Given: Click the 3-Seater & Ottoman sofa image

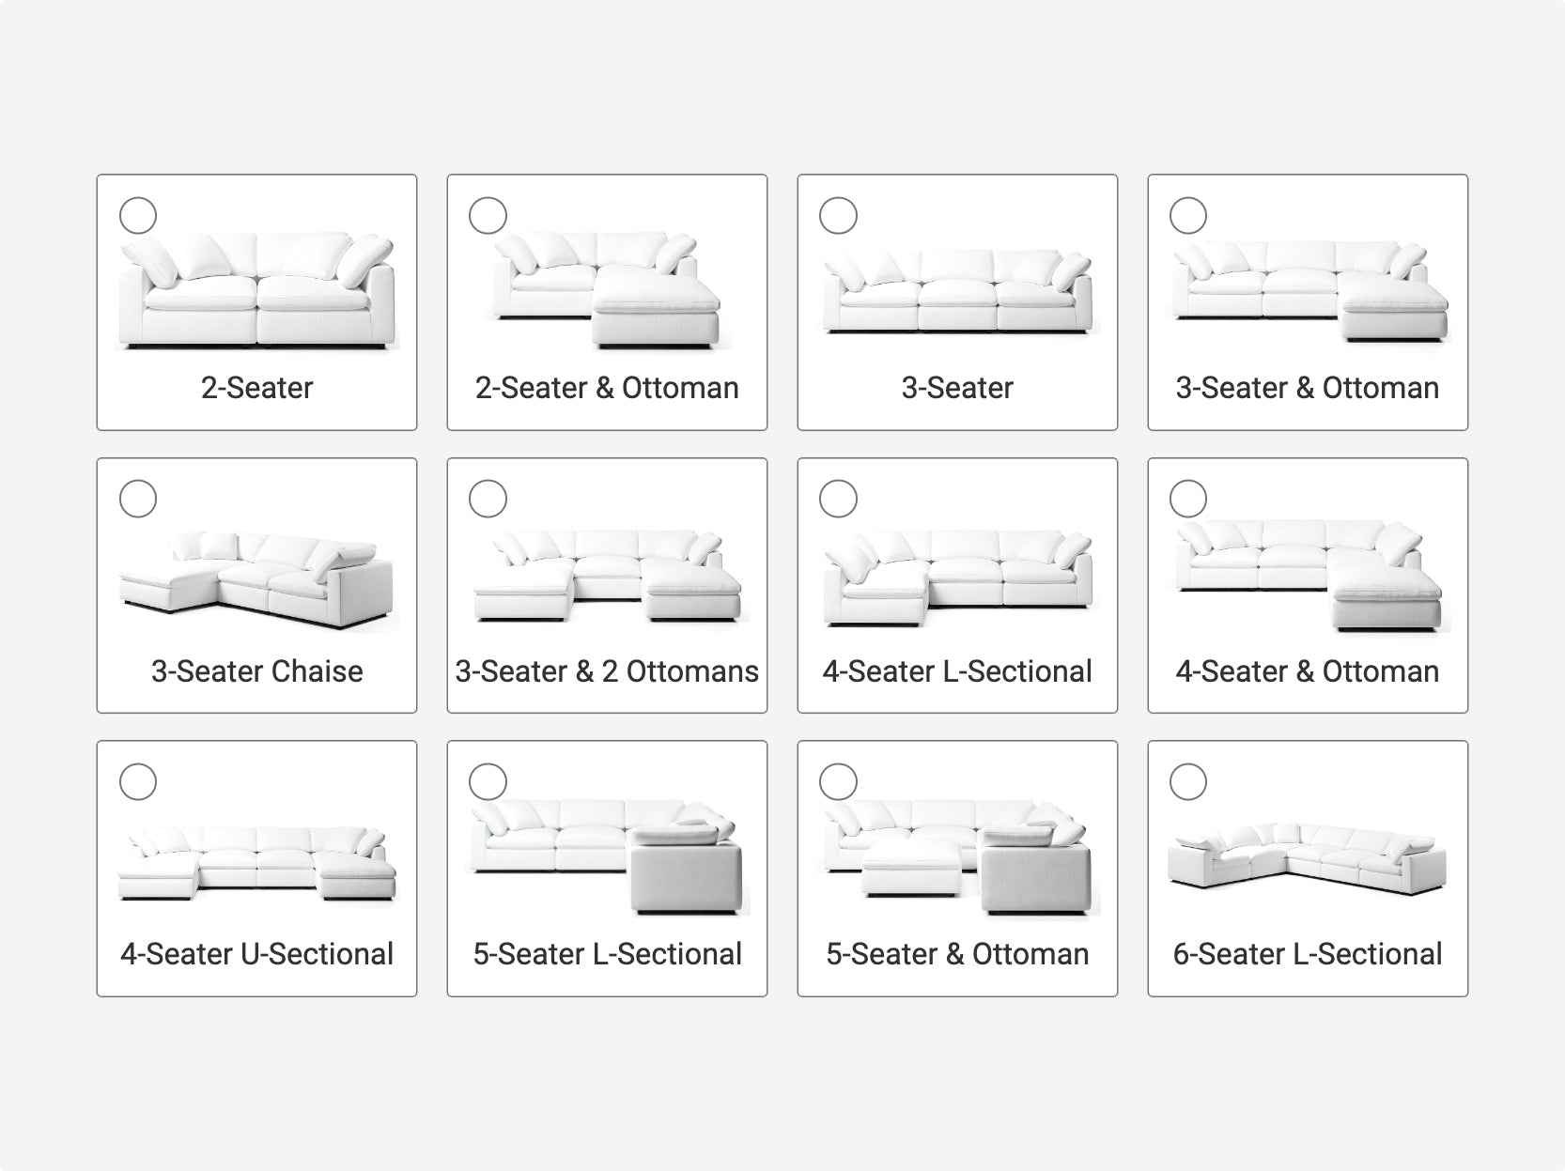Looking at the screenshot, I should [1307, 289].
